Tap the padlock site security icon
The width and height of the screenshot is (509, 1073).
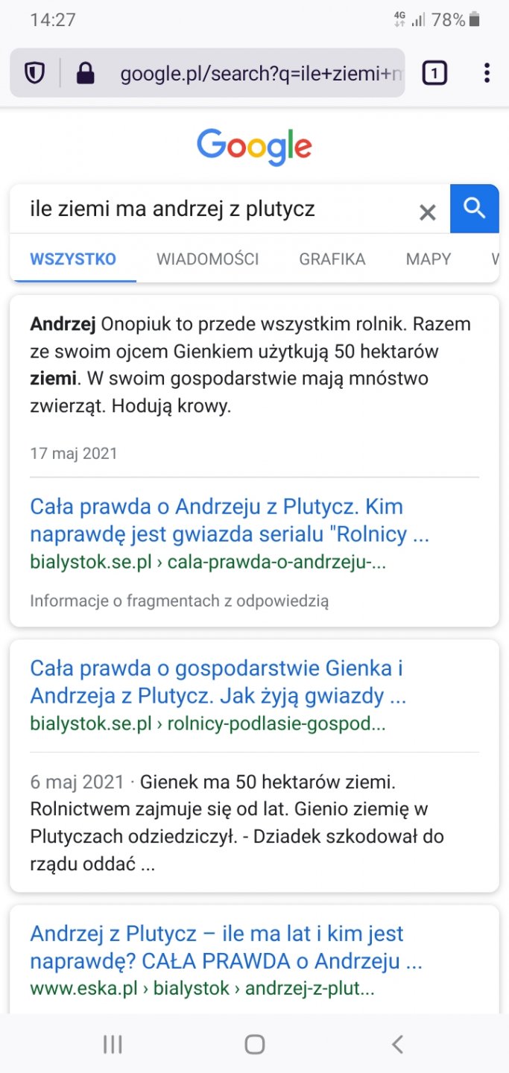[x=86, y=73]
